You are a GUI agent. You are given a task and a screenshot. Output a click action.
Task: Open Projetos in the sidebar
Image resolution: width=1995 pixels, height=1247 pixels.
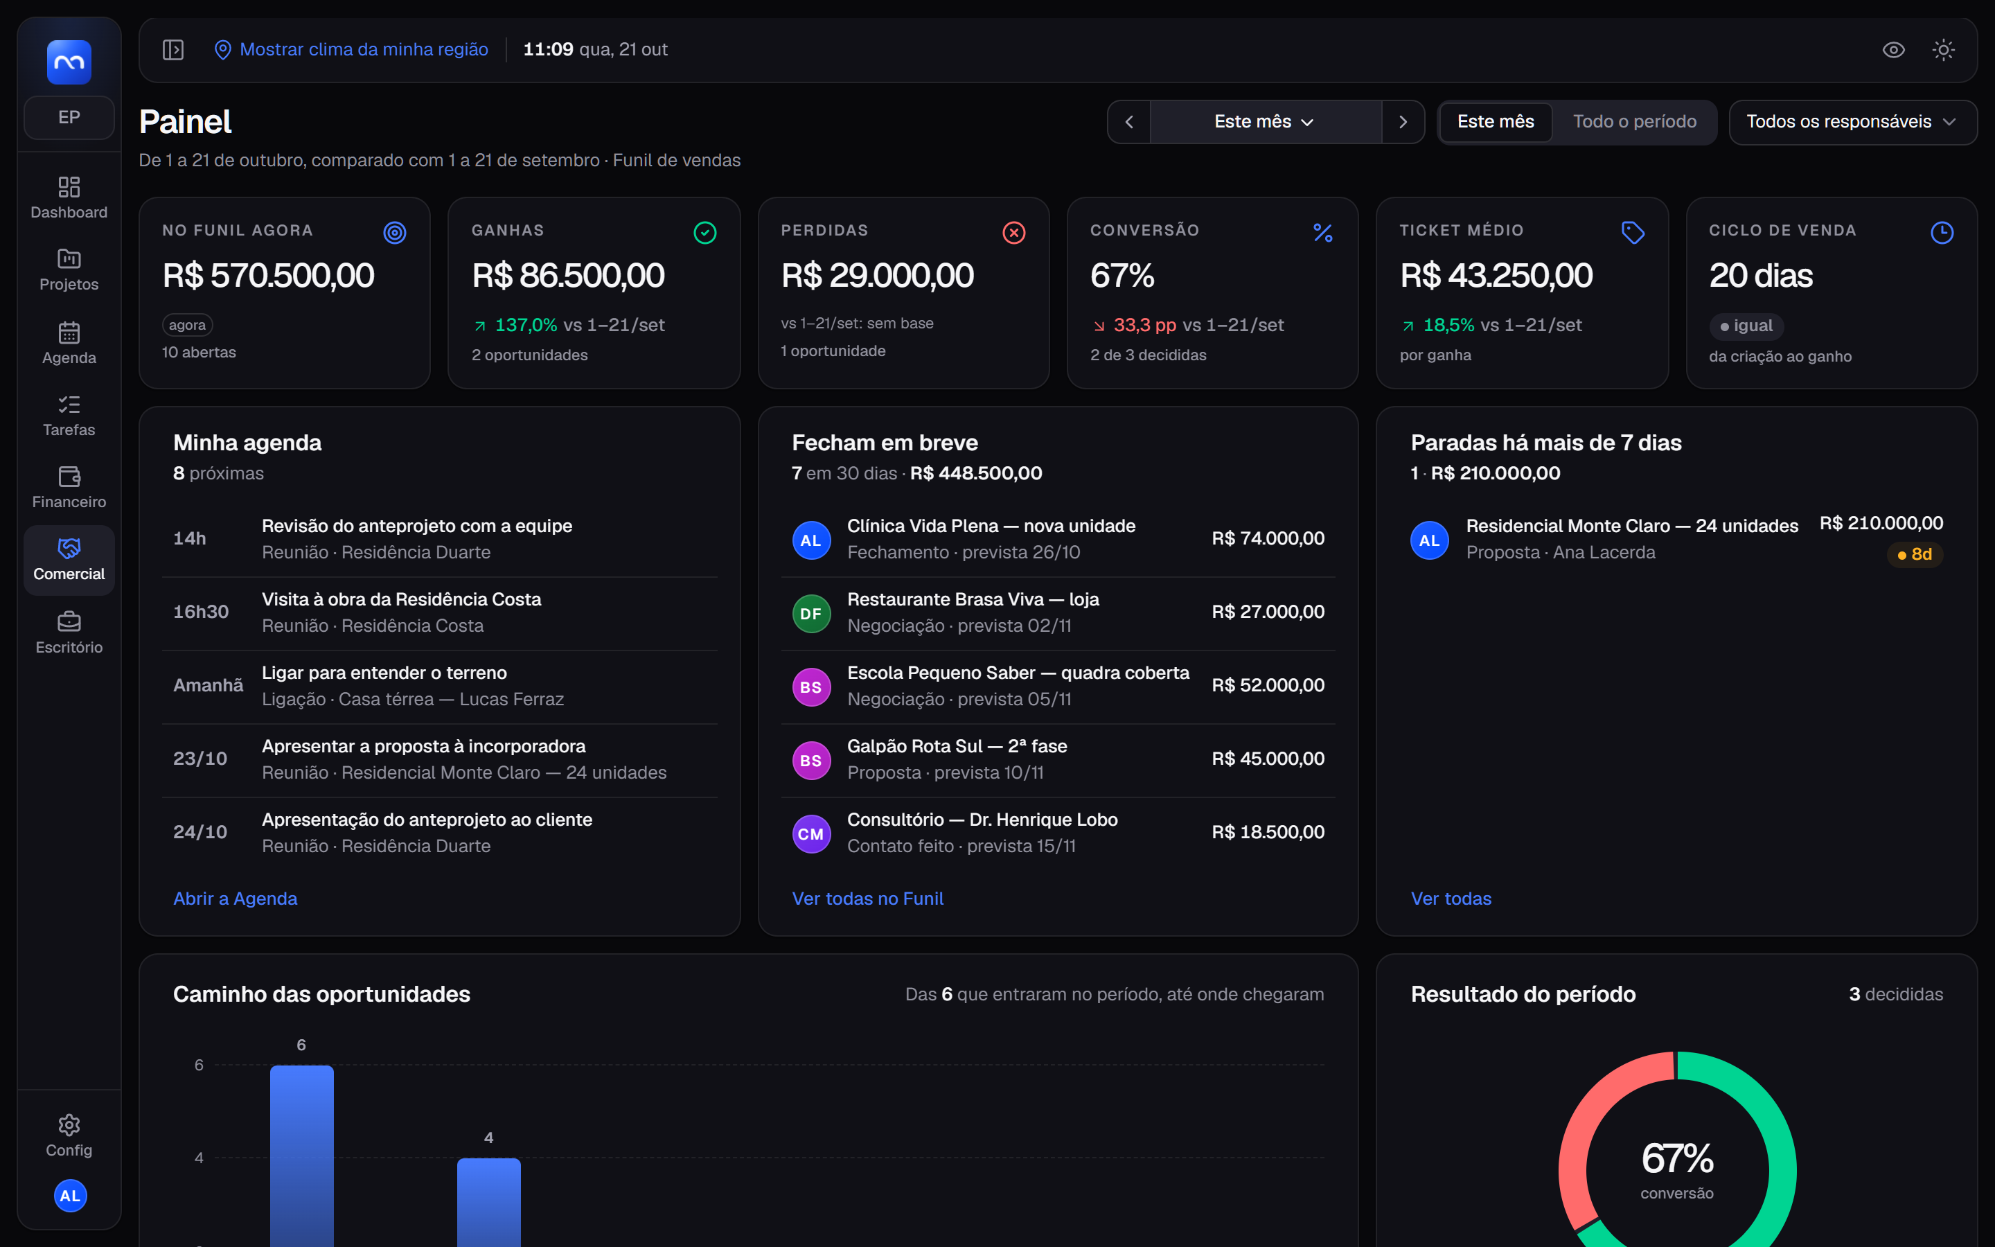(x=69, y=269)
